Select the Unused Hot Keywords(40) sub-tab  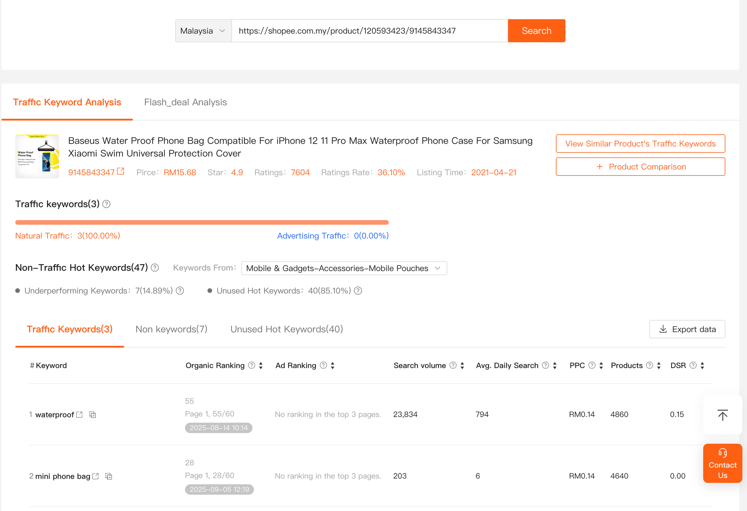click(x=287, y=329)
